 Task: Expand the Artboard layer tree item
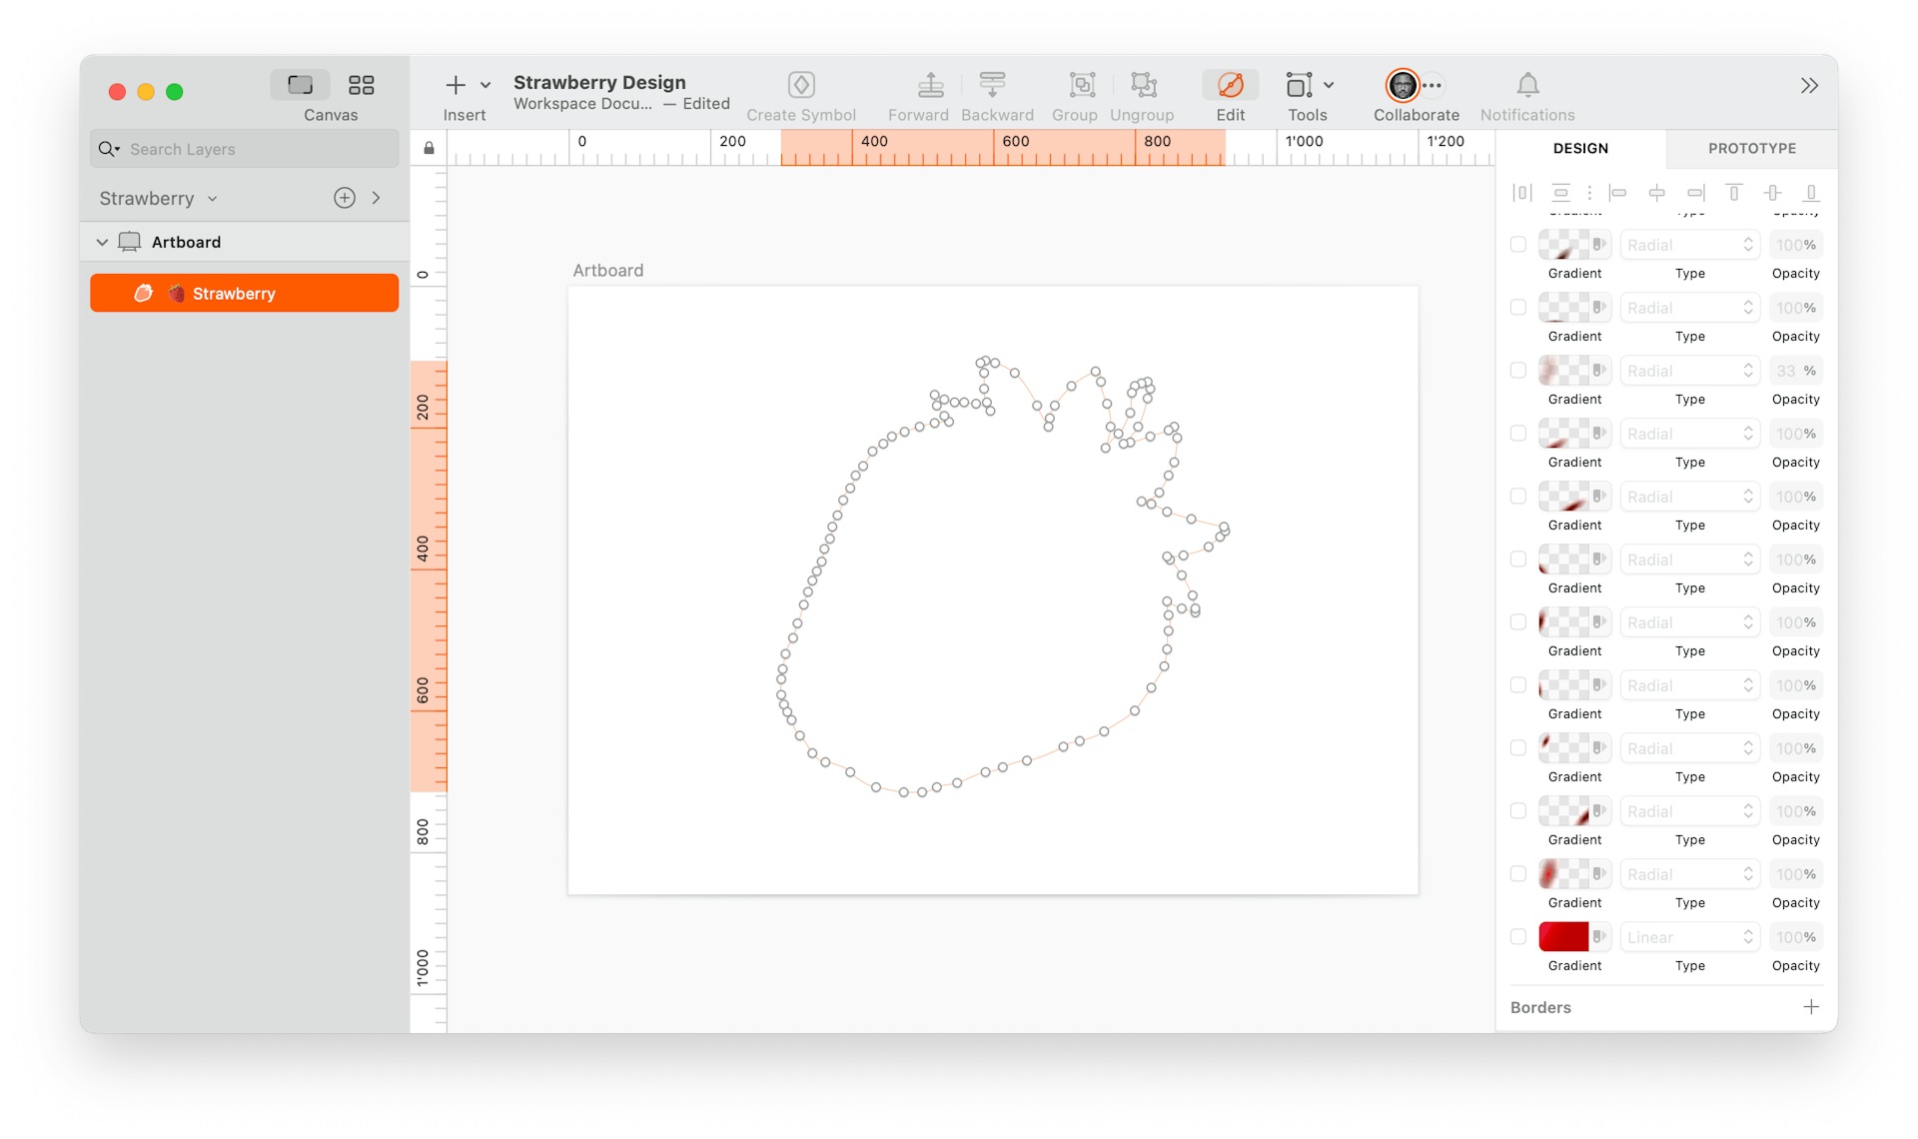[103, 240]
